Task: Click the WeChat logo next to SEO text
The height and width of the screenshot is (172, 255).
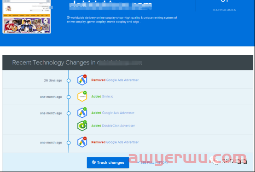Action: point(214,161)
